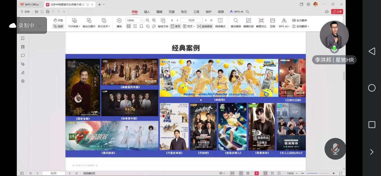
Task: Click 编辑内容 edit content
Action: coord(248,23)
